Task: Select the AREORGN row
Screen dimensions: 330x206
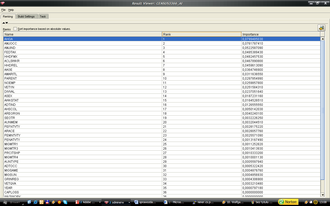Action: [x=162, y=113]
